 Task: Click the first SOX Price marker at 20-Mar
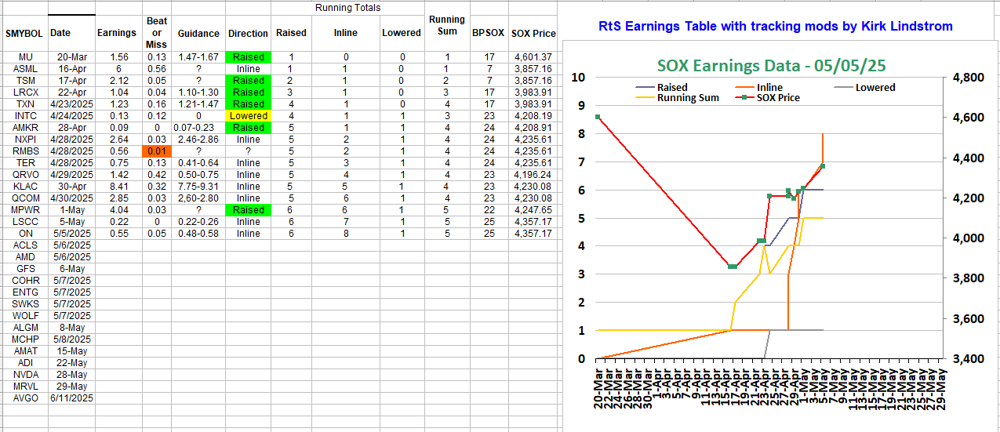[598, 117]
